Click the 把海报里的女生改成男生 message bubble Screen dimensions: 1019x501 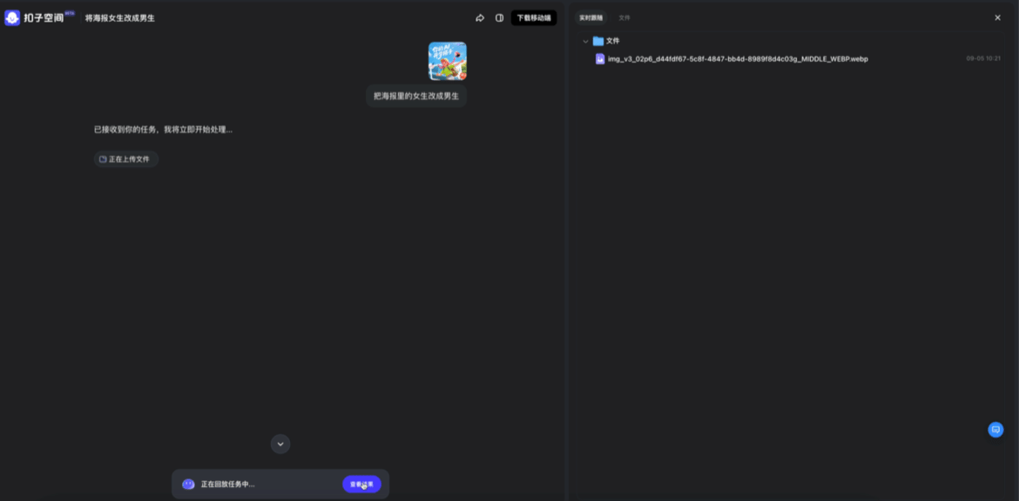(x=416, y=96)
